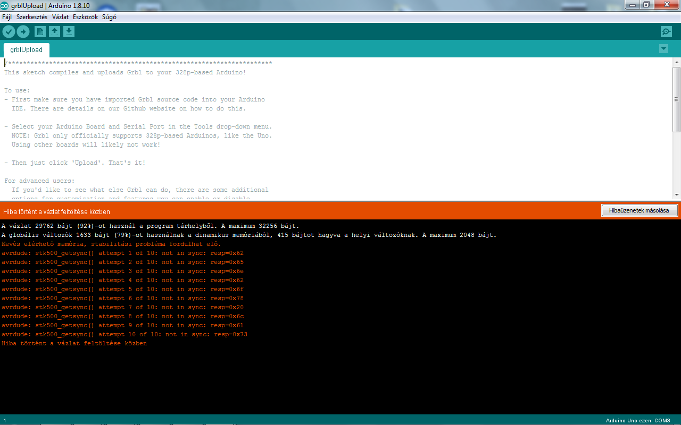Click avrdude line 'attempt 10 of 10'

coord(124,334)
